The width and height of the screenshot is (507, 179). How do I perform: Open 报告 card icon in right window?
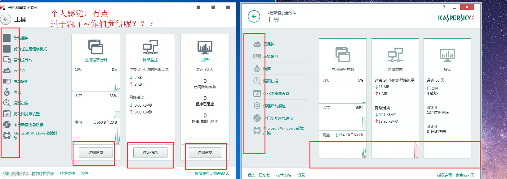[447, 55]
